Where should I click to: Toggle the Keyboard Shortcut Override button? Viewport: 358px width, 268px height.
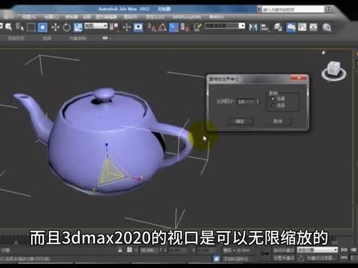(x=138, y=28)
